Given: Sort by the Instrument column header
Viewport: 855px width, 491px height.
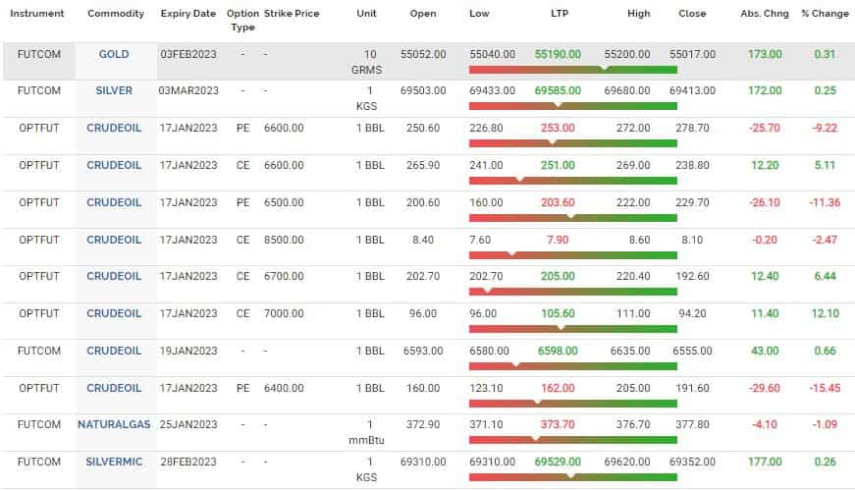Looking at the screenshot, I should click(37, 13).
